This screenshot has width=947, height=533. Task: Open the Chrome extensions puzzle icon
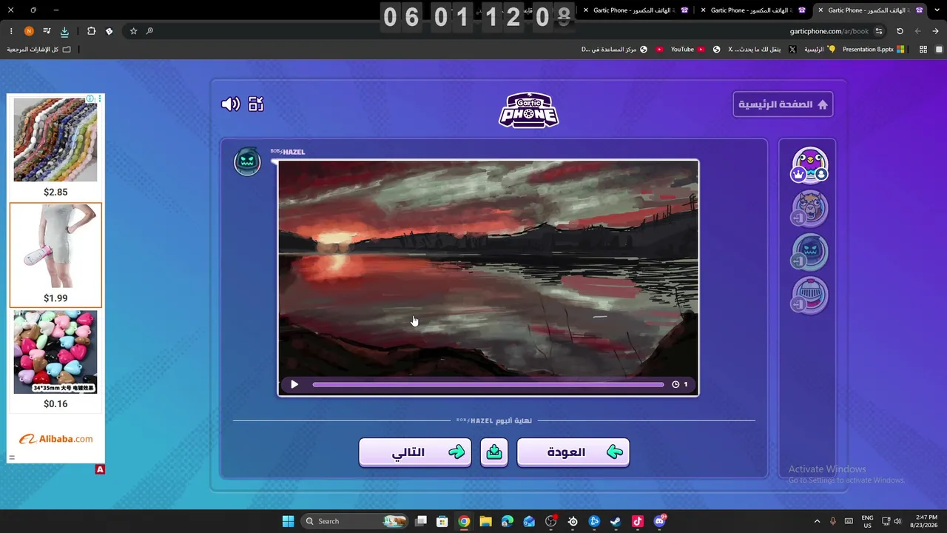[x=91, y=31]
